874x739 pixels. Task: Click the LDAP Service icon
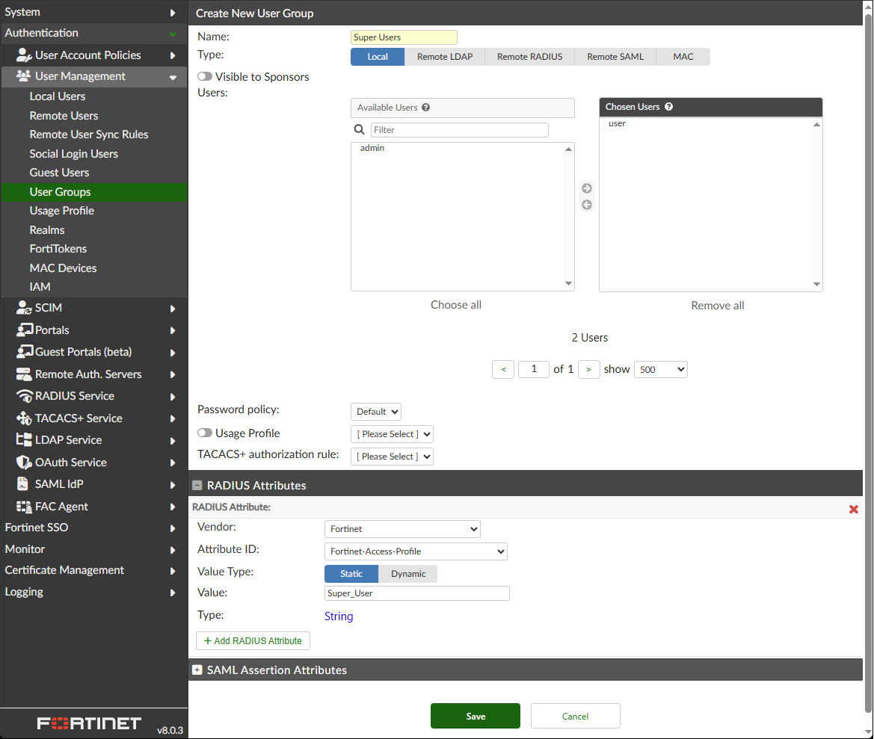tap(23, 439)
